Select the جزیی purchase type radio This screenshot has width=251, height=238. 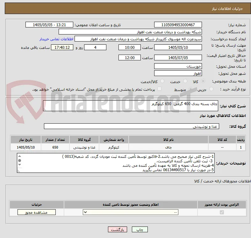[211, 89]
